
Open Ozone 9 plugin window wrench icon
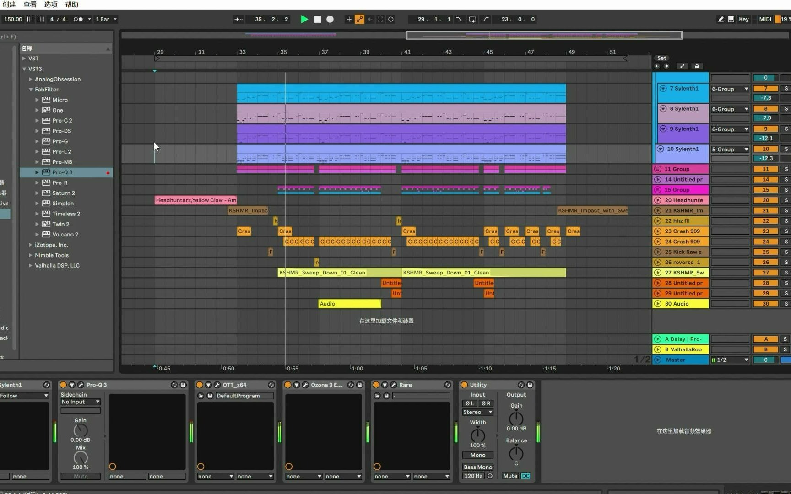pyautogui.click(x=305, y=385)
